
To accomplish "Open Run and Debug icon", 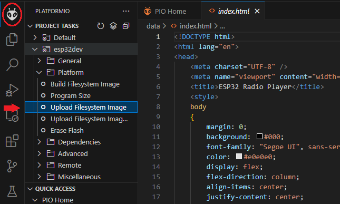I will [12, 90].
